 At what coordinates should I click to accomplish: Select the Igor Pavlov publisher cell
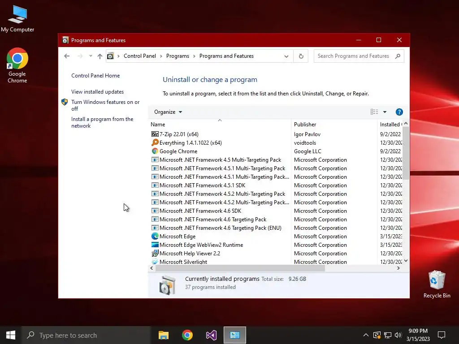307,134
